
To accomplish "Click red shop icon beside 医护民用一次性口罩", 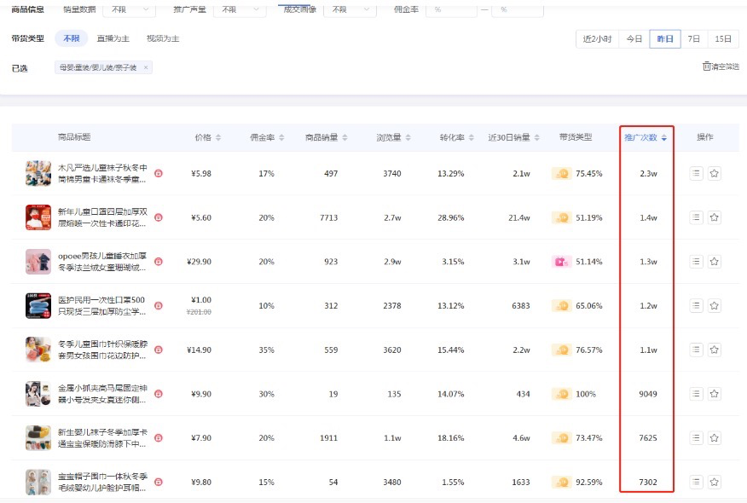I will click(x=159, y=306).
